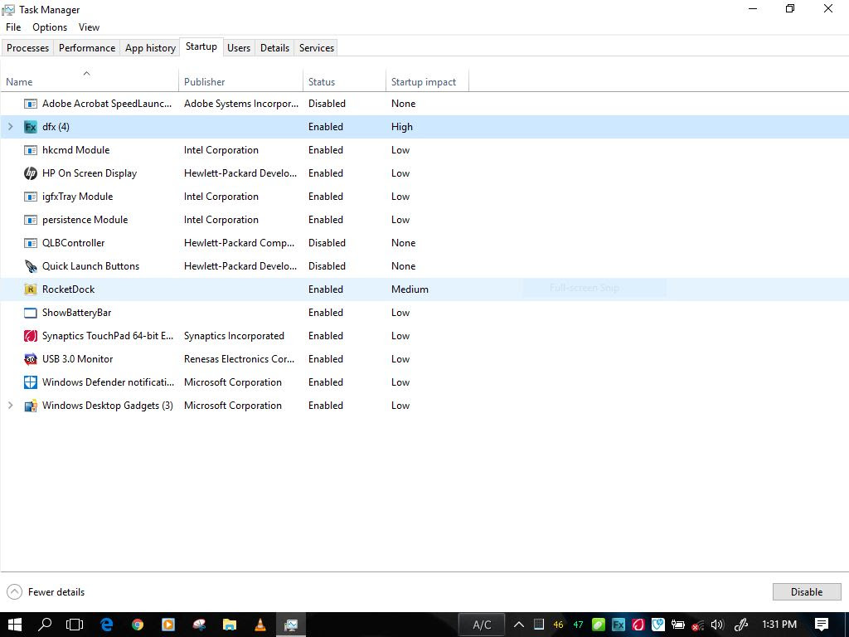Click the ShowBatteryBar window icon
The height and width of the screenshot is (637, 849).
31,313
